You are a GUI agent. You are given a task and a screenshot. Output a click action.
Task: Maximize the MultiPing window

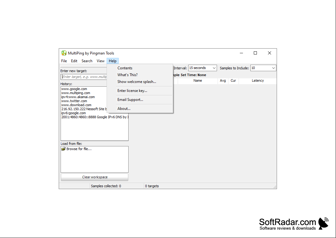(x=255, y=53)
